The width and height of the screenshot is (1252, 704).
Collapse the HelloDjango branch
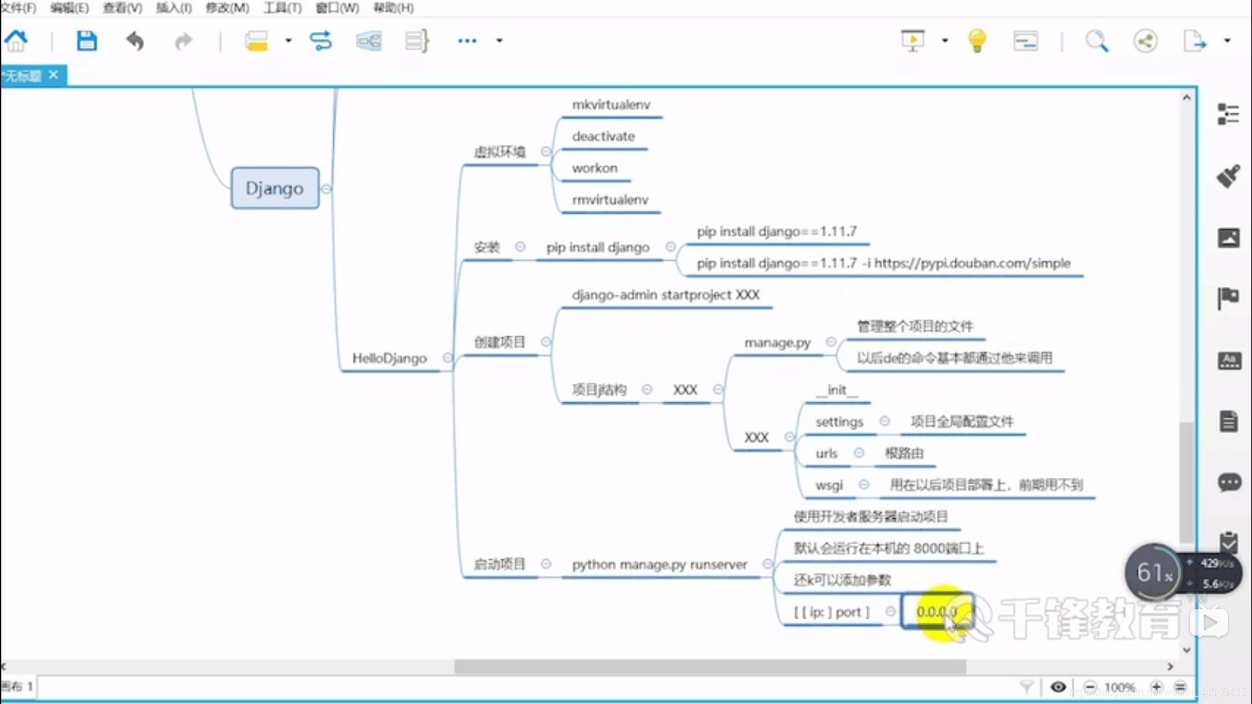click(447, 357)
